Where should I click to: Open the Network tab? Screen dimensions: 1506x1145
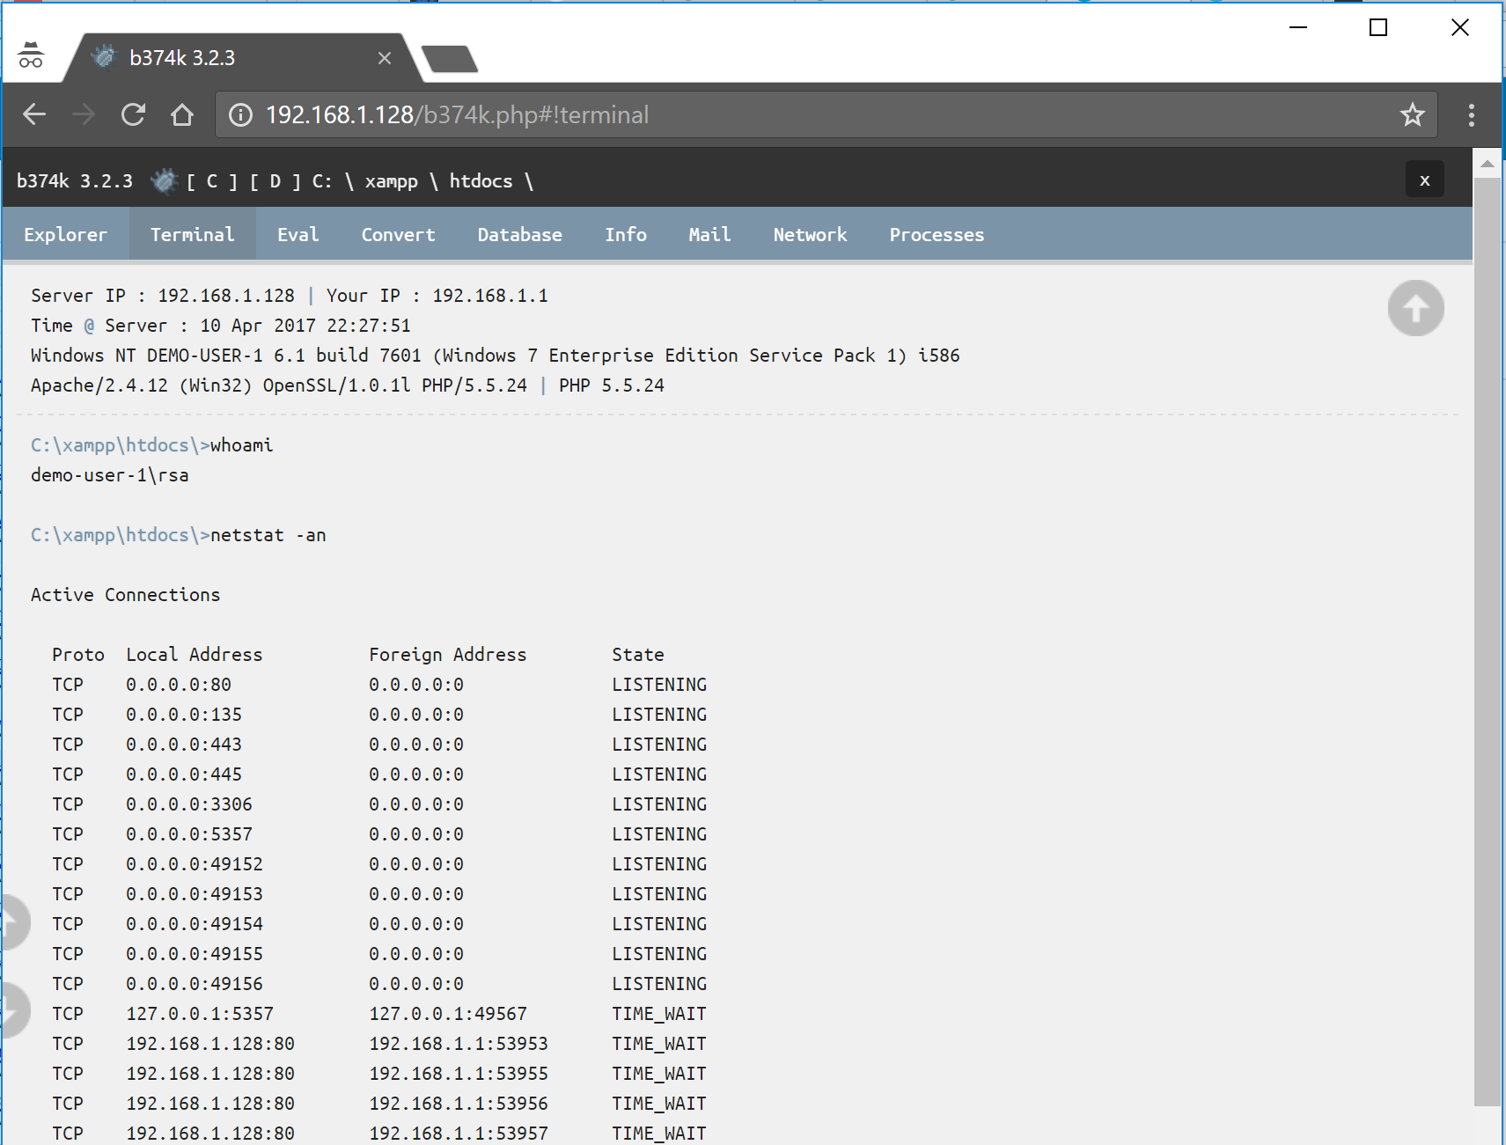810,234
